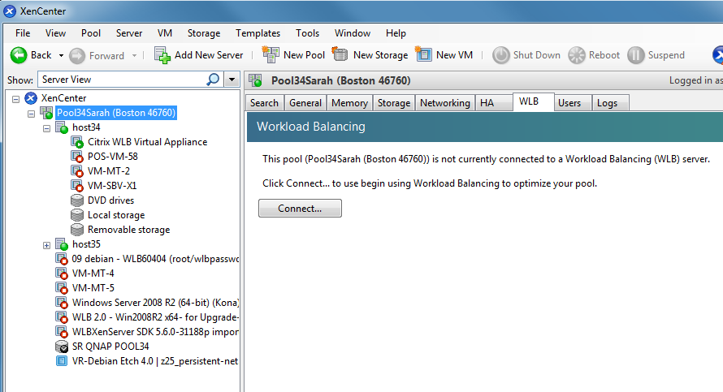723x392 pixels.
Task: Click the Citrix WLB Virtual Appliance VM icon
Action: click(77, 142)
